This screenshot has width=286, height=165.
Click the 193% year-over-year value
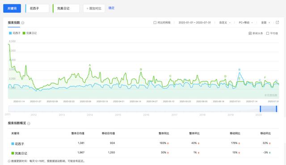point(163,143)
